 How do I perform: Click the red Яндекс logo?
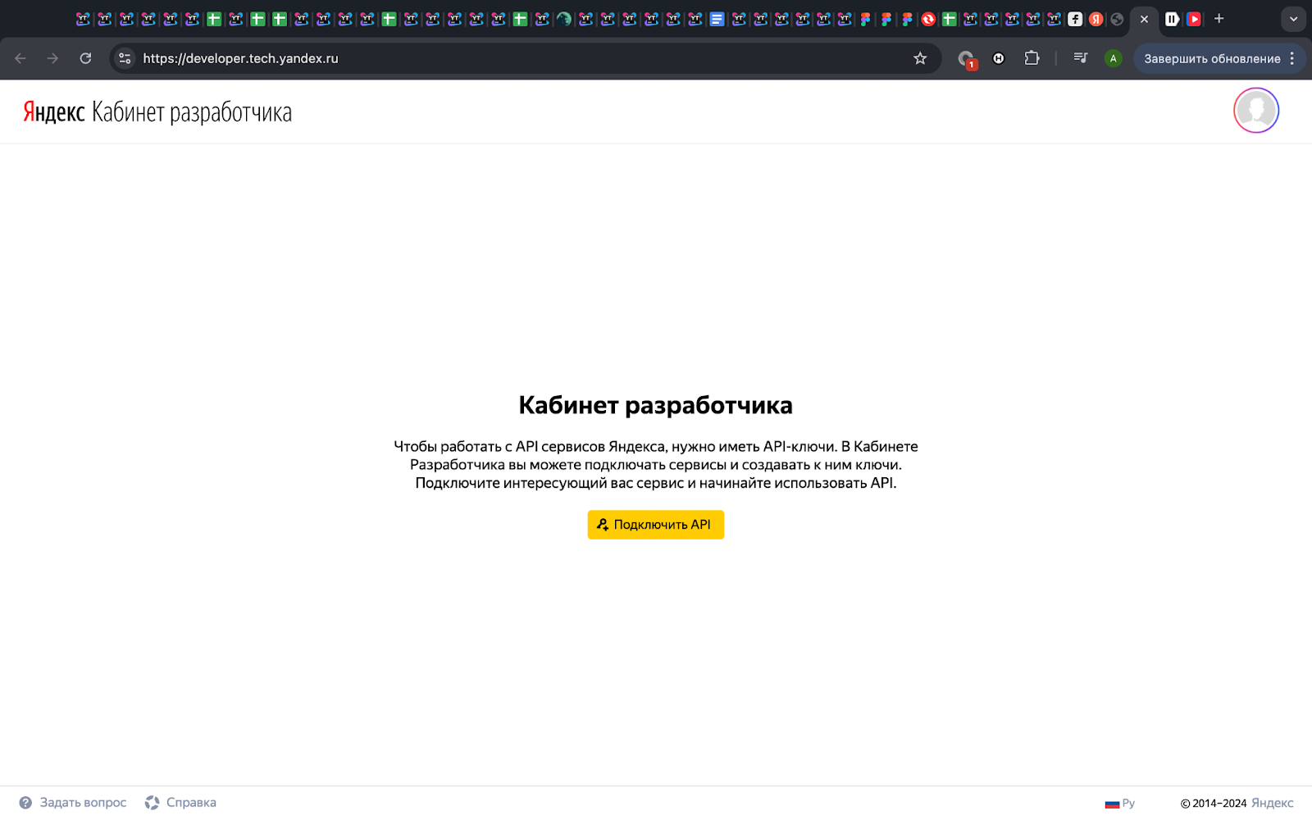point(54,112)
